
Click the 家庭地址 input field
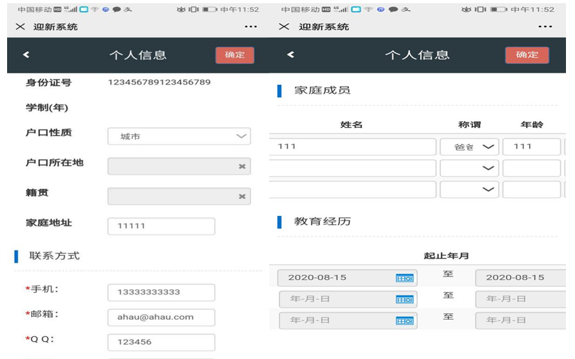click(161, 226)
